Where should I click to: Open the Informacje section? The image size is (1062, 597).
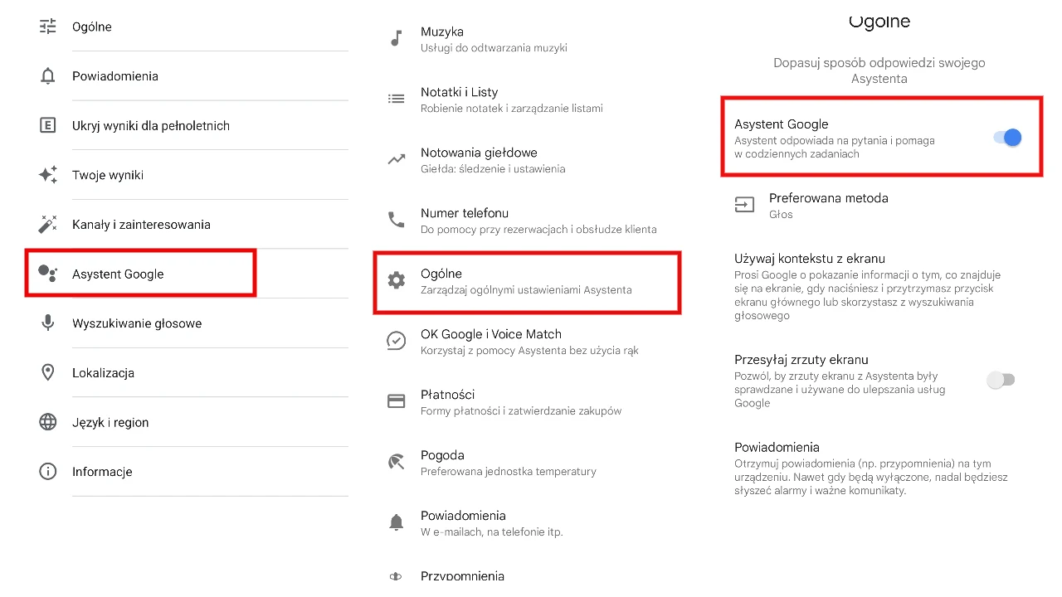coord(101,471)
